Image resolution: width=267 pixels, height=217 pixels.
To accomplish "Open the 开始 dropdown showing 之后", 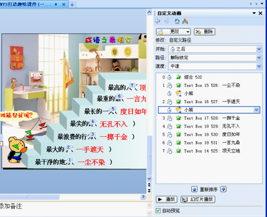I will point(215,49).
